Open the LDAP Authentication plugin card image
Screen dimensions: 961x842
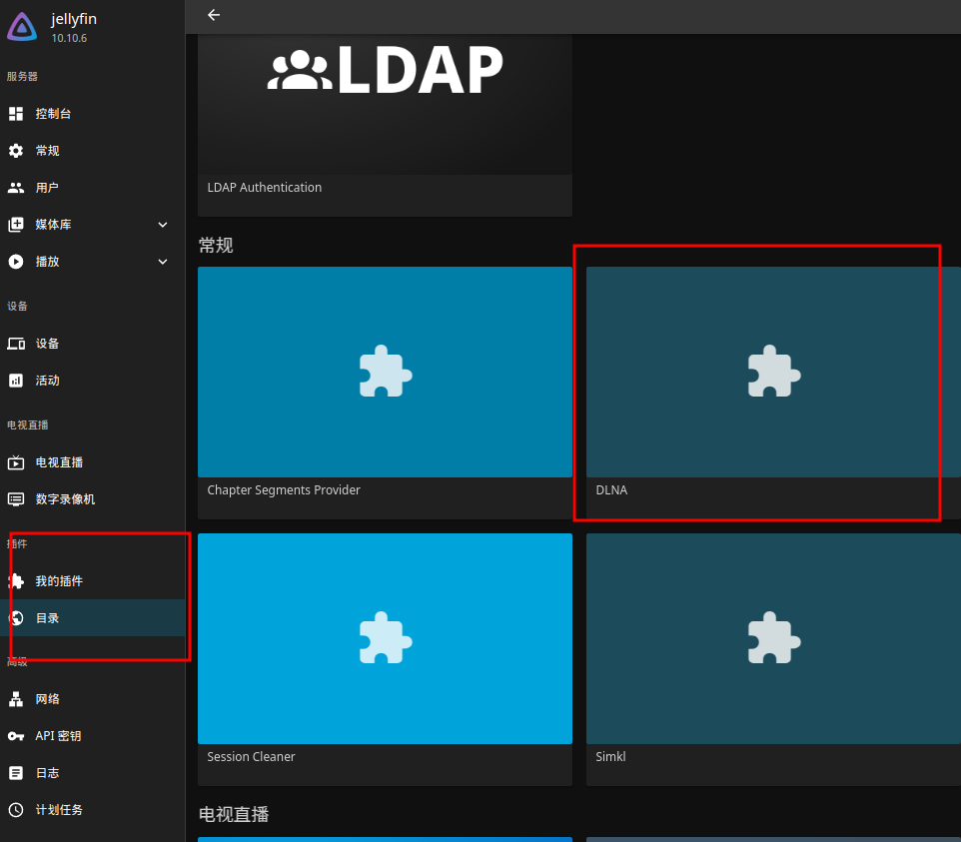click(x=385, y=104)
